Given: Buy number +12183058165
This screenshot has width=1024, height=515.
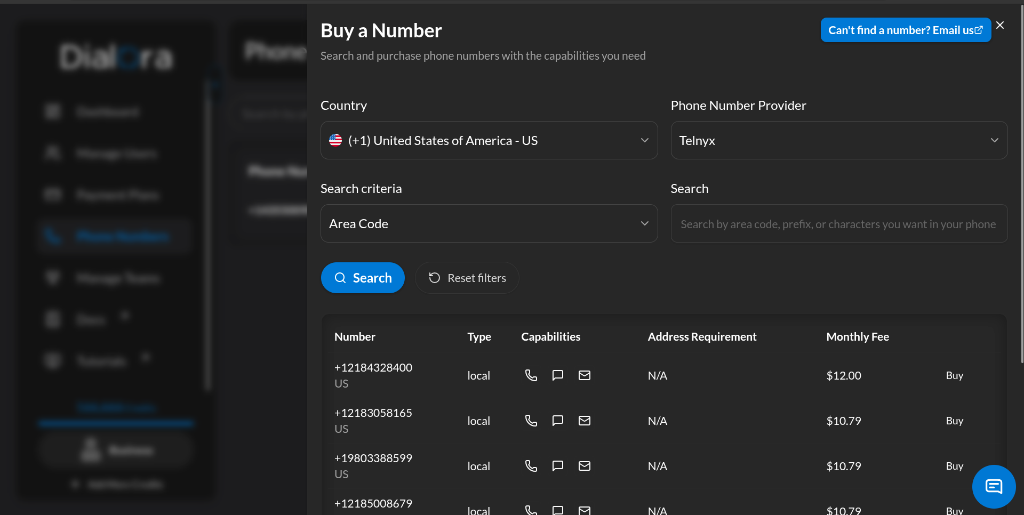Looking at the screenshot, I should point(954,421).
